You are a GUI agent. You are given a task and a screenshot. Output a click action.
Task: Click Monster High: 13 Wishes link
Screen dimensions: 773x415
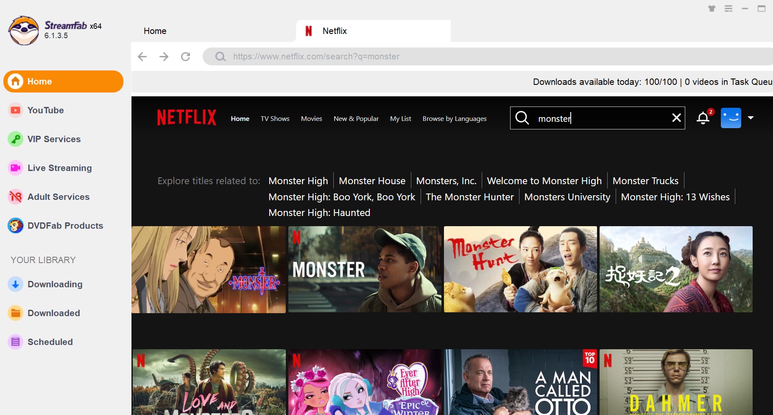tap(675, 197)
